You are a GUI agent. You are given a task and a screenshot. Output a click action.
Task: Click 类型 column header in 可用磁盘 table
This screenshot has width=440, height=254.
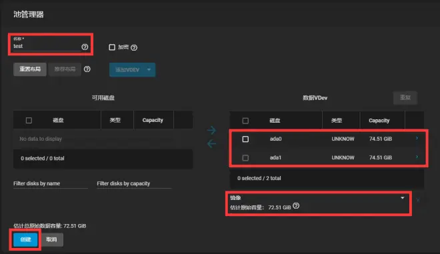[115, 120]
